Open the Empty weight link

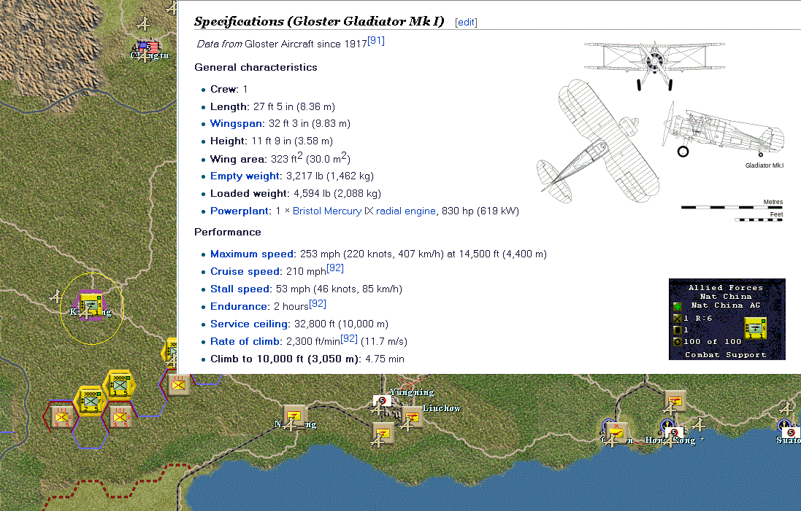(x=245, y=176)
